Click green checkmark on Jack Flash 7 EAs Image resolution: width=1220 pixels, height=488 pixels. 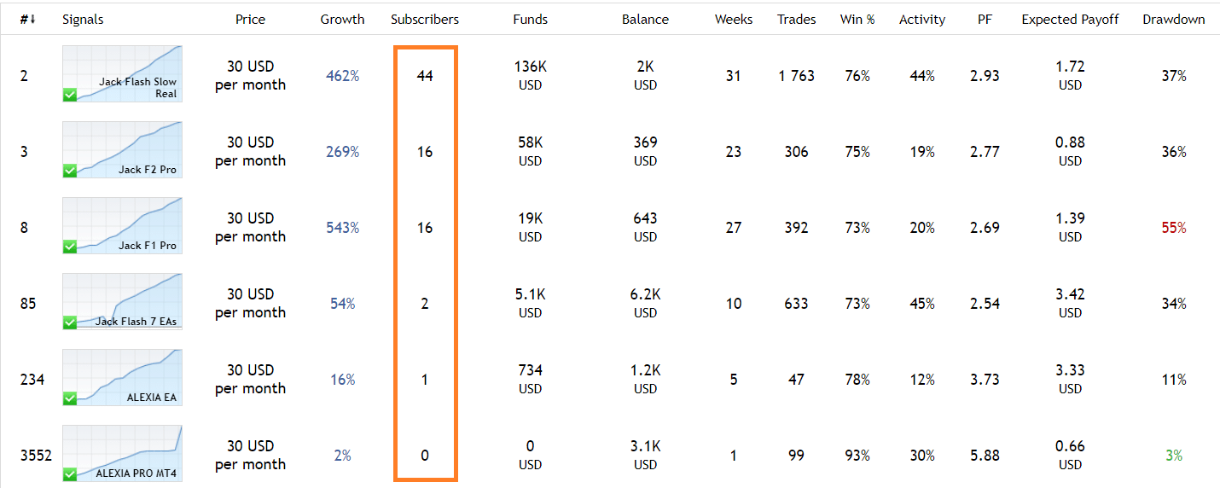click(70, 323)
